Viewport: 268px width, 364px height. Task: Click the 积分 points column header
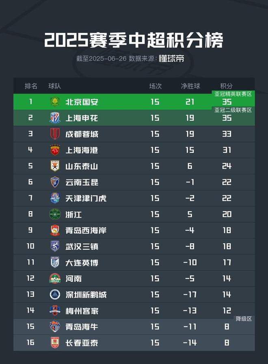(227, 86)
